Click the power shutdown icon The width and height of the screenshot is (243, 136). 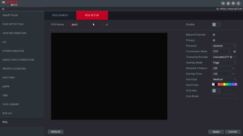point(238,3)
